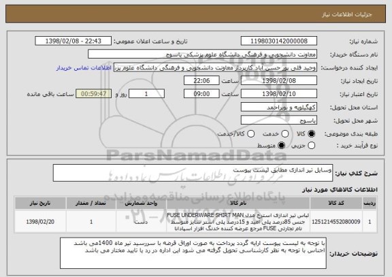The image size is (392, 277).
Task: Click the quantity cell showing 1 in the goods row
Action: pyautogui.click(x=91, y=222)
